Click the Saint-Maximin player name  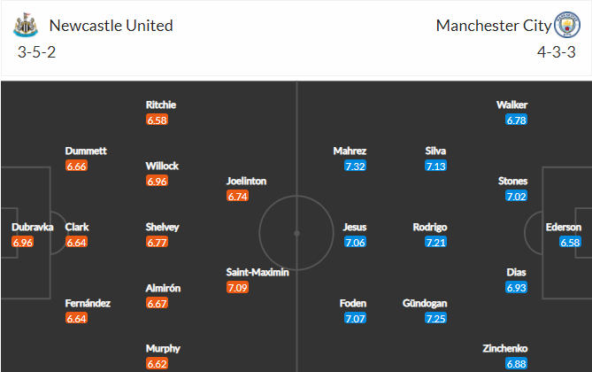coord(258,272)
